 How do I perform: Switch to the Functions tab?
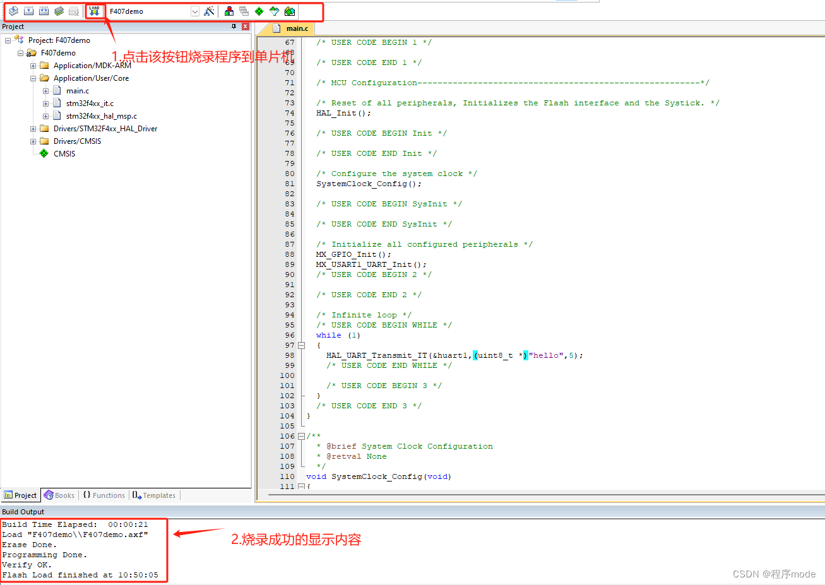tap(104, 495)
